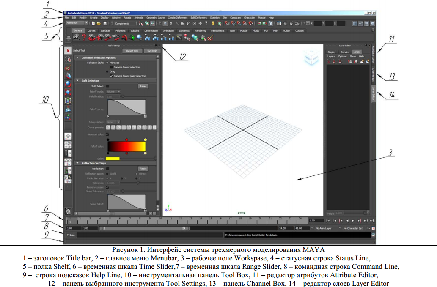
Task: Click Reset button beside Soft Select
Action: click(143, 86)
